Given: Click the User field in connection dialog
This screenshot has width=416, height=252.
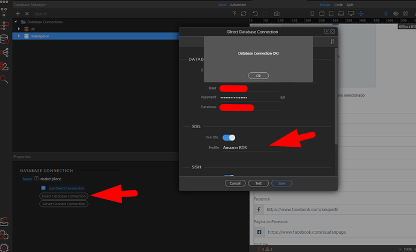Looking at the screenshot, I should 249,88.
